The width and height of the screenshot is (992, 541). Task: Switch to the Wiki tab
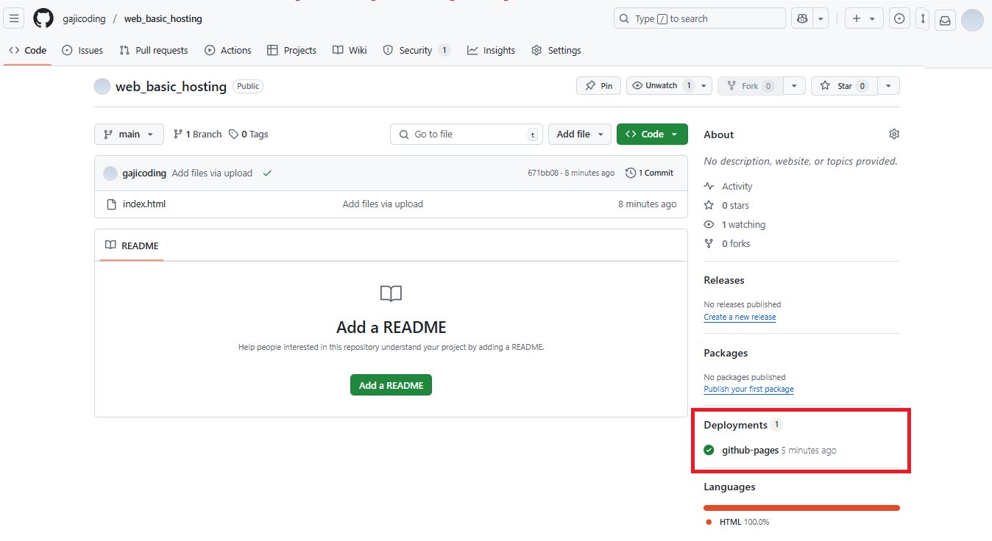tap(350, 50)
